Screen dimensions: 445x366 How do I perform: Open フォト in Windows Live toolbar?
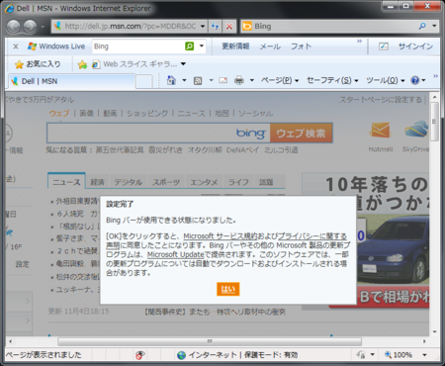point(301,46)
